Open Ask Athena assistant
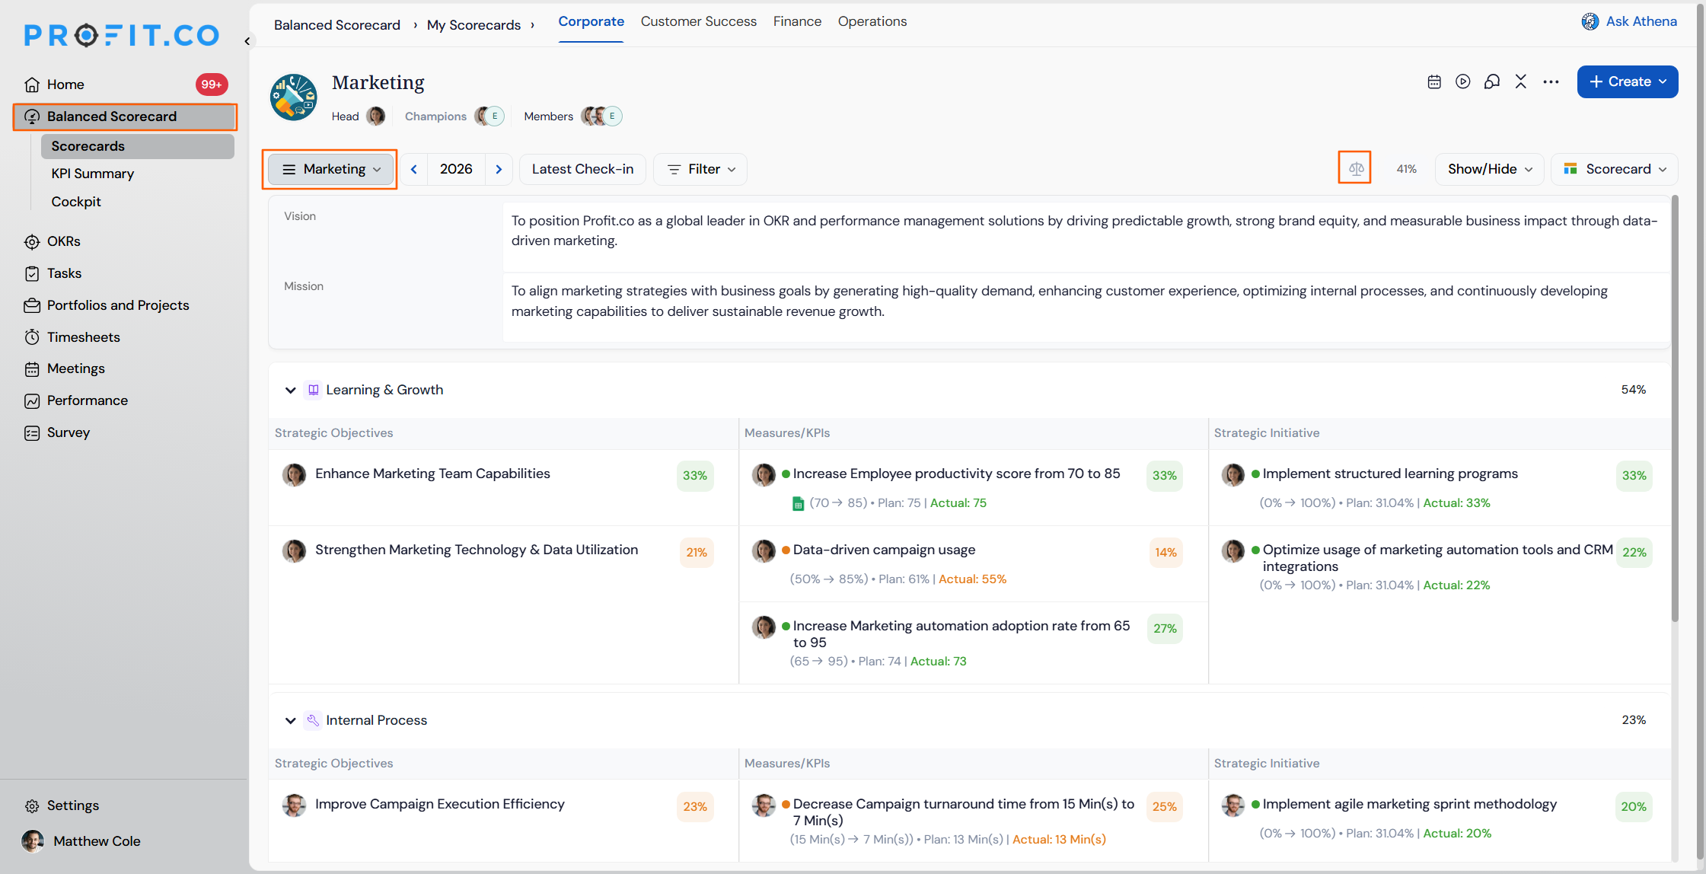This screenshot has width=1706, height=874. (1629, 21)
